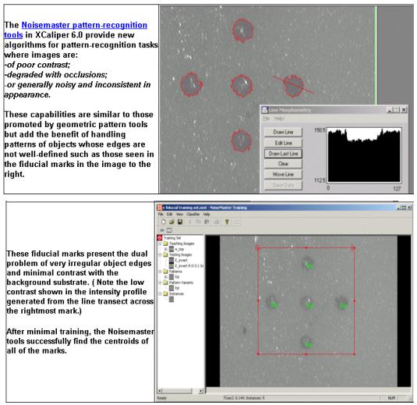Screen dimensions: 417x405
Task: Select the Patterns folder label
Action: tap(175, 272)
